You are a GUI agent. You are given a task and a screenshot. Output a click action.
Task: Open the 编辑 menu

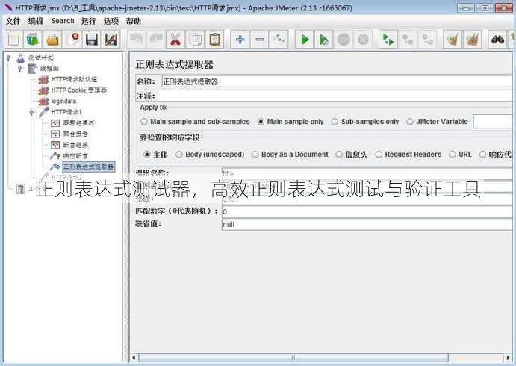[36, 21]
